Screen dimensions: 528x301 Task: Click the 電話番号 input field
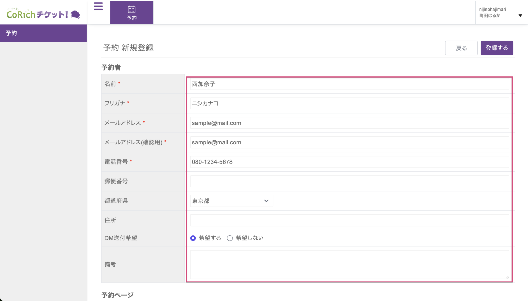tap(349, 162)
